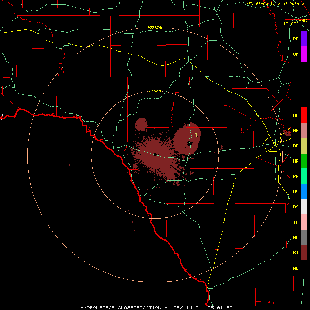Click the GC legend label
The height and width of the screenshot is (310, 310).
coord(296,237)
